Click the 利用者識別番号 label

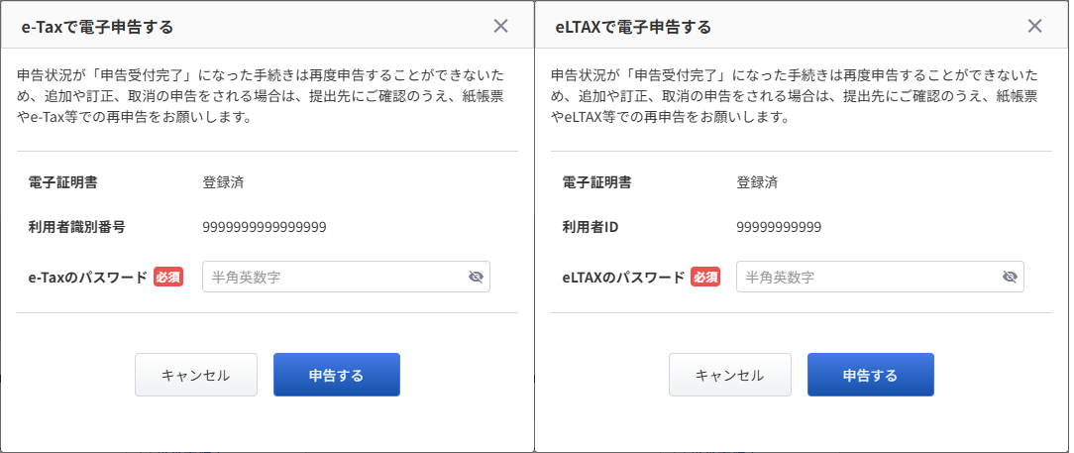[76, 228]
